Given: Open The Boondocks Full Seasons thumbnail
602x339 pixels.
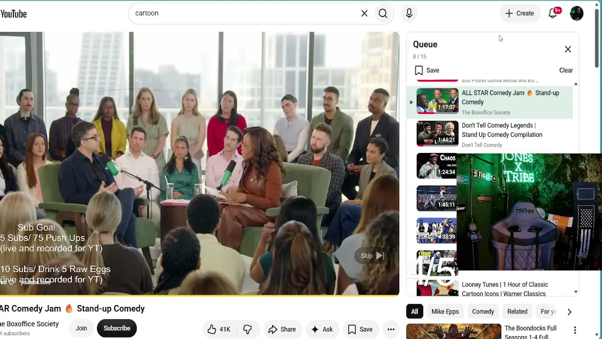Looking at the screenshot, I should pyautogui.click(x=453, y=331).
